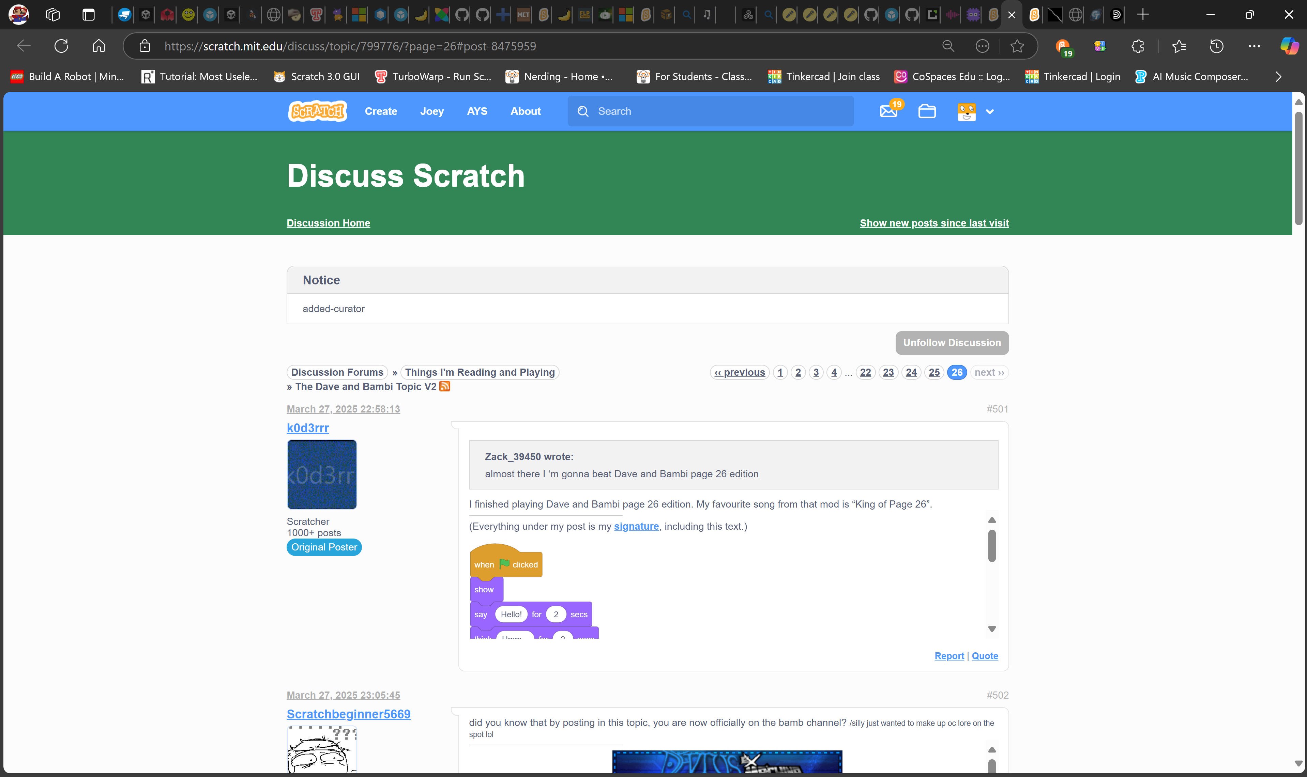
Task: Expand the account menu beside the avatar
Action: [x=990, y=111]
